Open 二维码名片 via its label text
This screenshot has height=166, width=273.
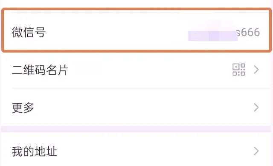[x=40, y=70]
